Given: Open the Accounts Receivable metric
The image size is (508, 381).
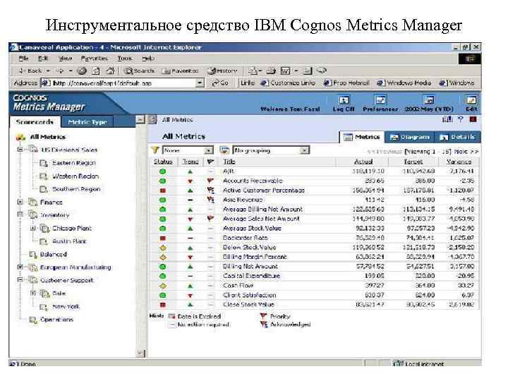Looking at the screenshot, I should pos(253,181).
